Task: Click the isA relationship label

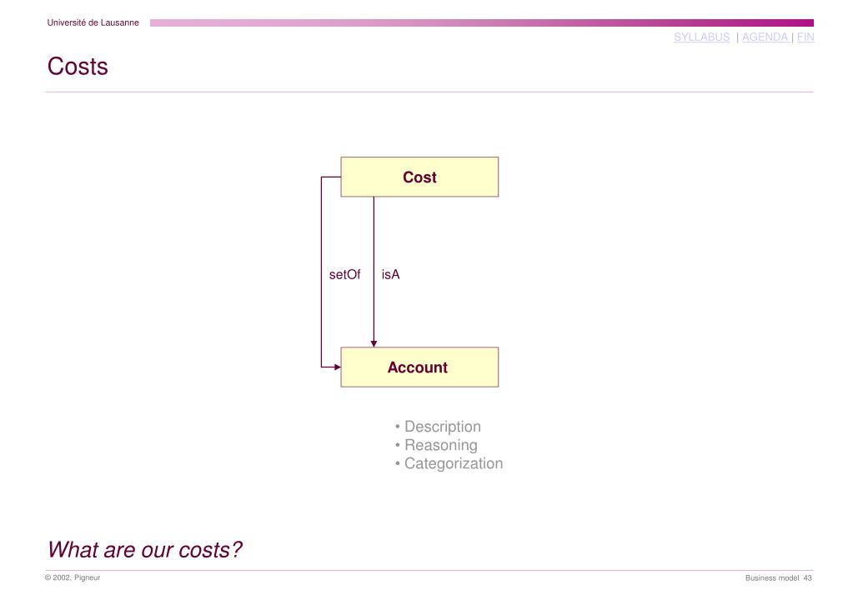Action: pos(390,275)
